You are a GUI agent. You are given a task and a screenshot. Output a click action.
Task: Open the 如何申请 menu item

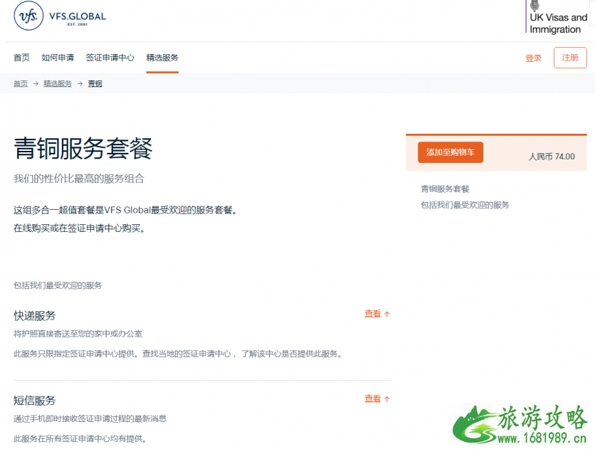(x=58, y=58)
